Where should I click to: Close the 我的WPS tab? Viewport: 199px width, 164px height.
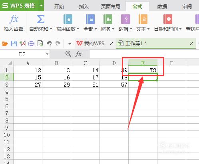pyautogui.click(x=111, y=43)
